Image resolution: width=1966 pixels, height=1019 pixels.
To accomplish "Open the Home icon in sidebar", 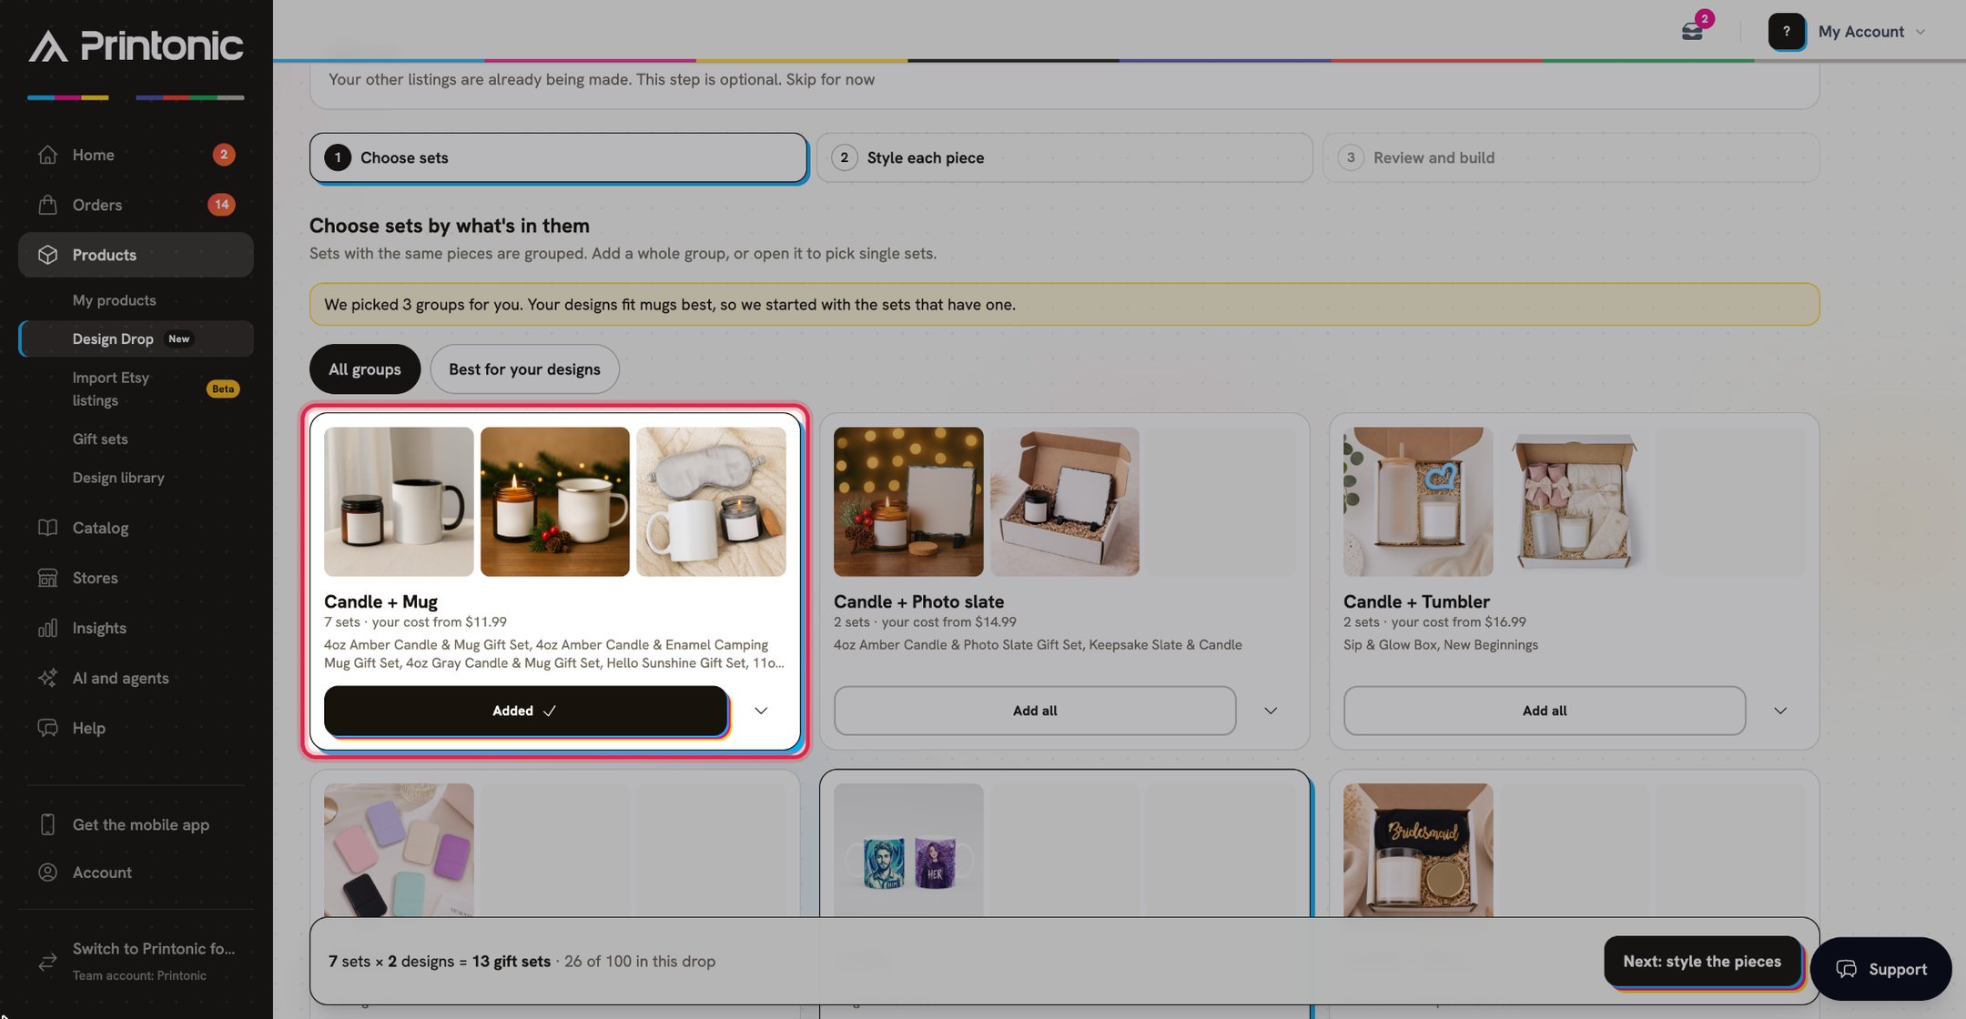I will [x=48, y=155].
